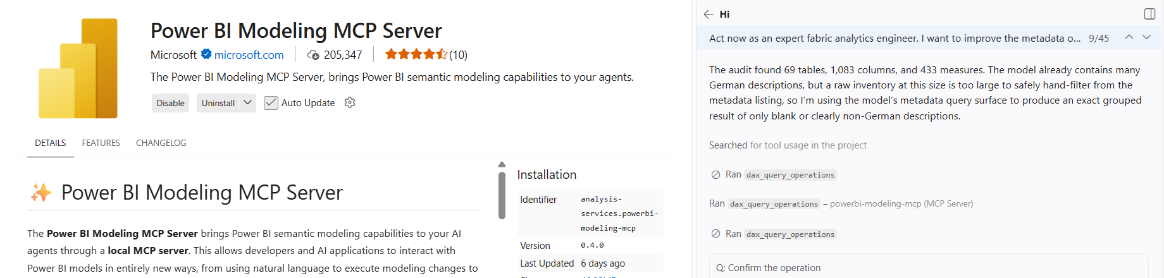Click the Uninstall button
Screen dimensions: 1164x278
(x=218, y=103)
